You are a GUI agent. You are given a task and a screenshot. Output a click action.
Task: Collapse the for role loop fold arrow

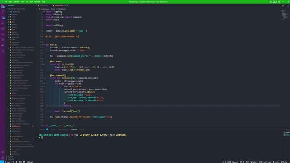(44, 83)
